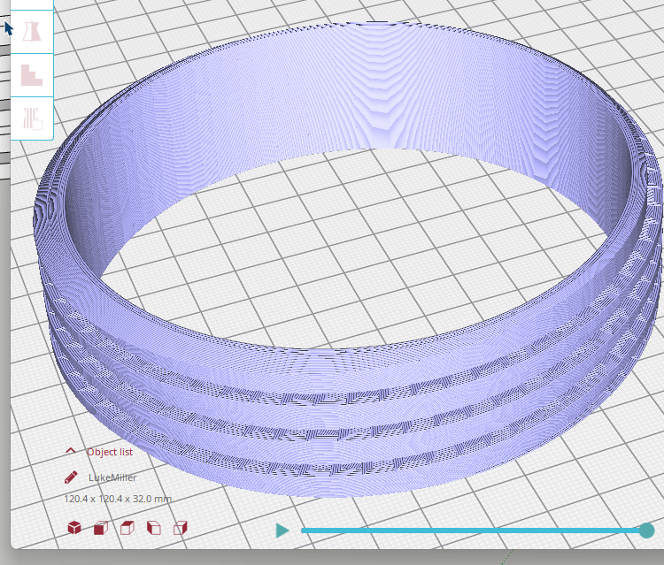Switch to top view orientation

pyautogui.click(x=127, y=528)
